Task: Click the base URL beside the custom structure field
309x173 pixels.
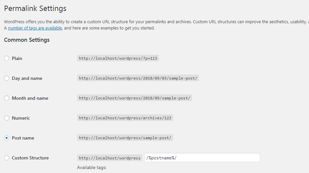Action: pos(110,158)
